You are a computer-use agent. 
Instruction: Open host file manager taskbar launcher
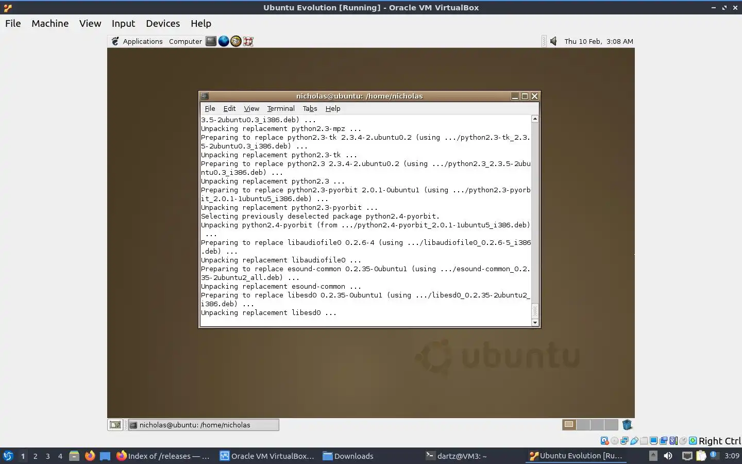pos(74,456)
